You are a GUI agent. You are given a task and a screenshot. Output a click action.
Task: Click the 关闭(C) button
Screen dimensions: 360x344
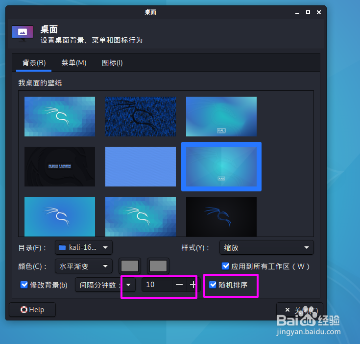pos(300,310)
